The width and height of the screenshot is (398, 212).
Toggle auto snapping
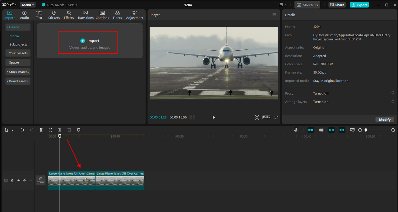[321, 130]
